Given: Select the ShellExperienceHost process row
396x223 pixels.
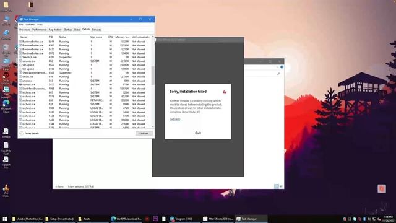Looking at the screenshot, I should 85,73.
